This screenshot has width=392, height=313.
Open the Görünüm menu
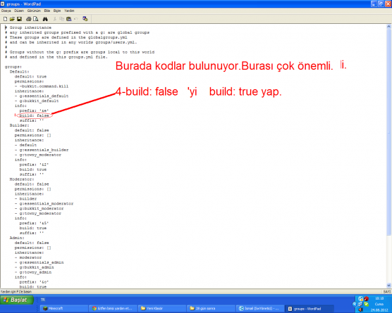click(34, 11)
